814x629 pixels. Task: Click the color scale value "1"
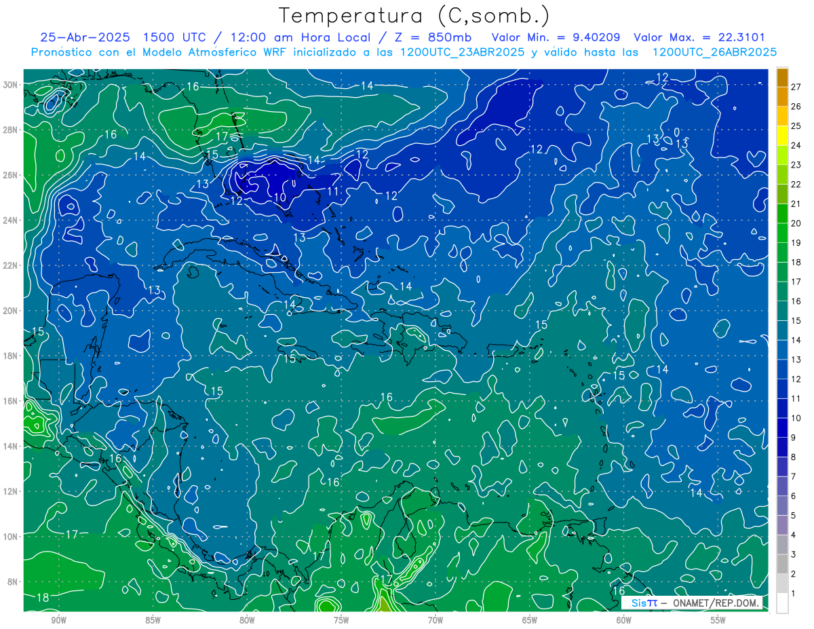[x=794, y=594]
